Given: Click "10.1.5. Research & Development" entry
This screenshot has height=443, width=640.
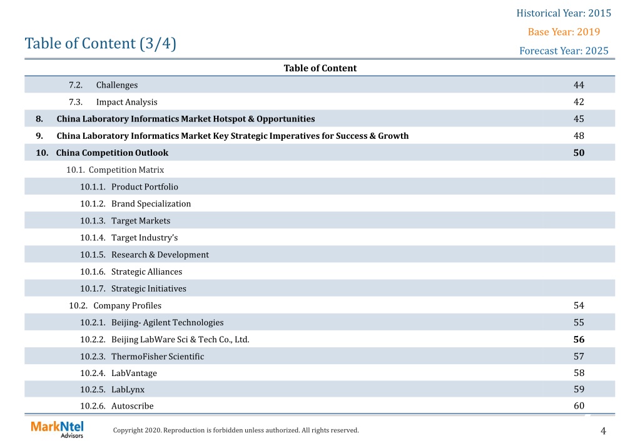Looking at the screenshot, I should pos(145,255).
